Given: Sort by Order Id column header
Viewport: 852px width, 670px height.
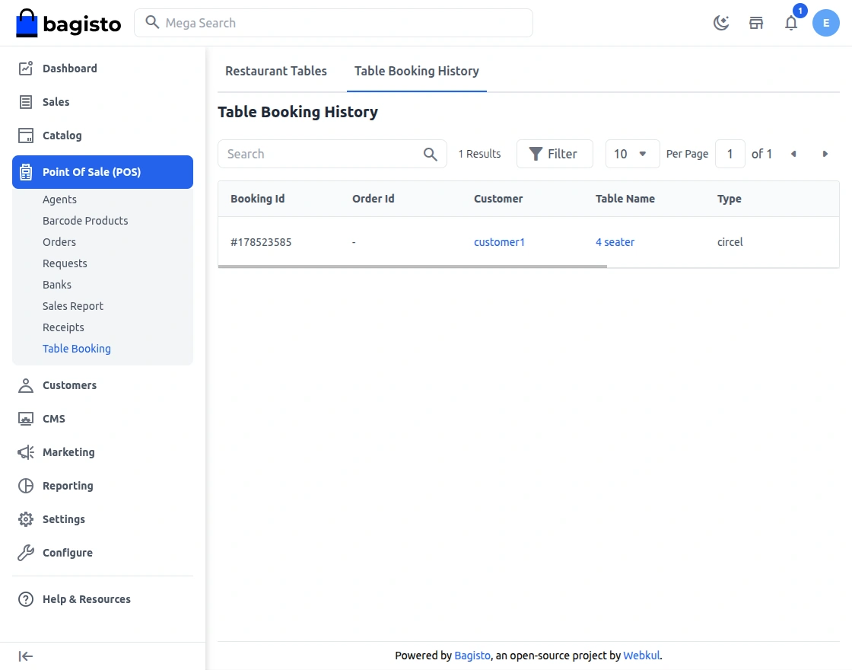Looking at the screenshot, I should [x=374, y=199].
